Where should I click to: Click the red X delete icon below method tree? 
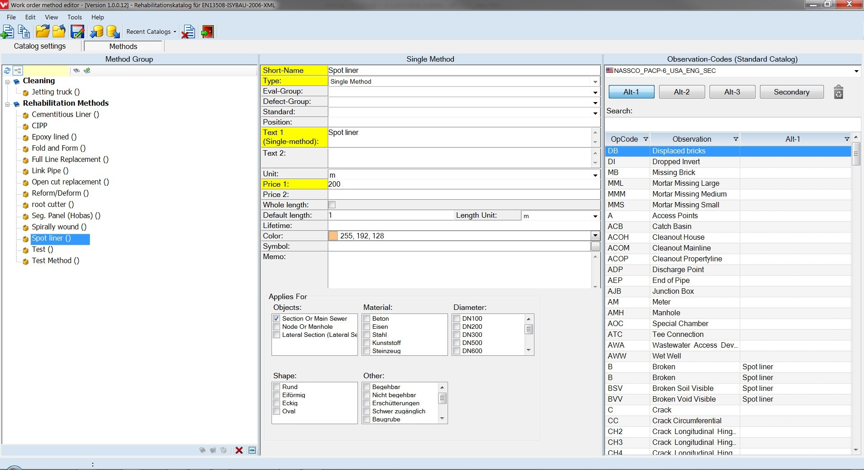pyautogui.click(x=239, y=450)
